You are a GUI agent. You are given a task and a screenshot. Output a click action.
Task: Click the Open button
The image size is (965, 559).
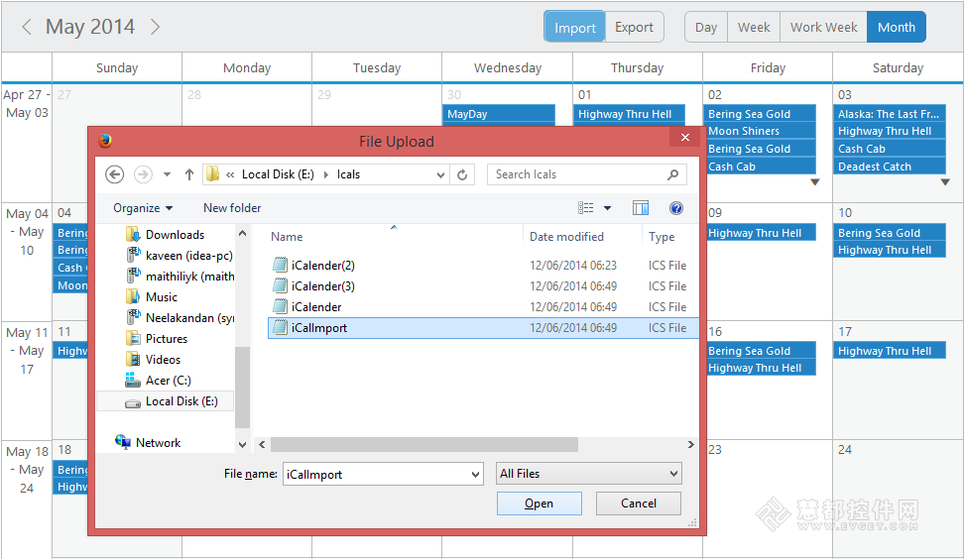(540, 503)
